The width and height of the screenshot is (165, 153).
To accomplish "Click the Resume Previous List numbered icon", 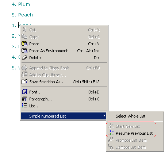I will coord(111,133).
